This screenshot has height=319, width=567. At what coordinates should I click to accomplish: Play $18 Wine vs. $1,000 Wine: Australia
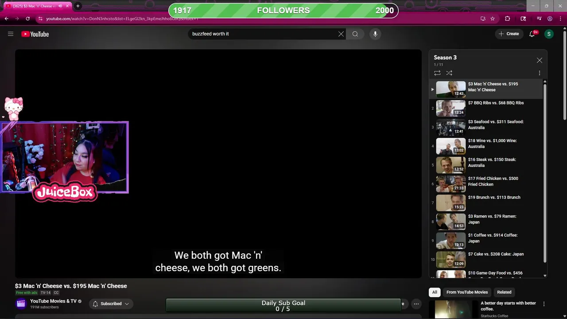click(x=485, y=146)
